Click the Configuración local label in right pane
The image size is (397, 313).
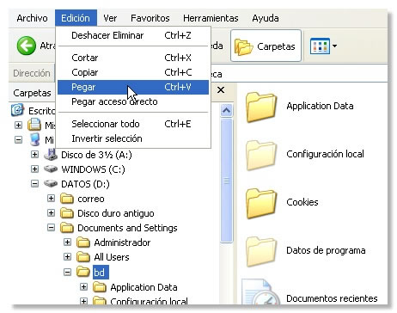pyautogui.click(x=325, y=154)
